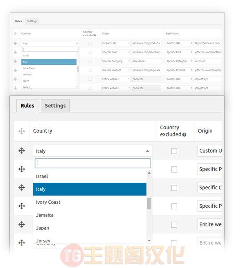Open small origin 'Specific Category' dropdown

tap(116, 61)
